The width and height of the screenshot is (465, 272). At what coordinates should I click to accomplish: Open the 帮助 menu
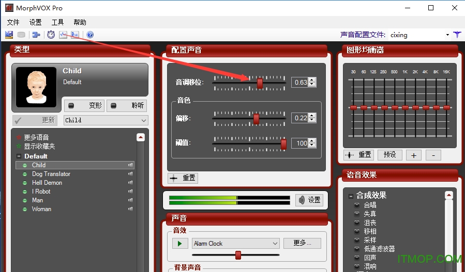[x=80, y=22]
